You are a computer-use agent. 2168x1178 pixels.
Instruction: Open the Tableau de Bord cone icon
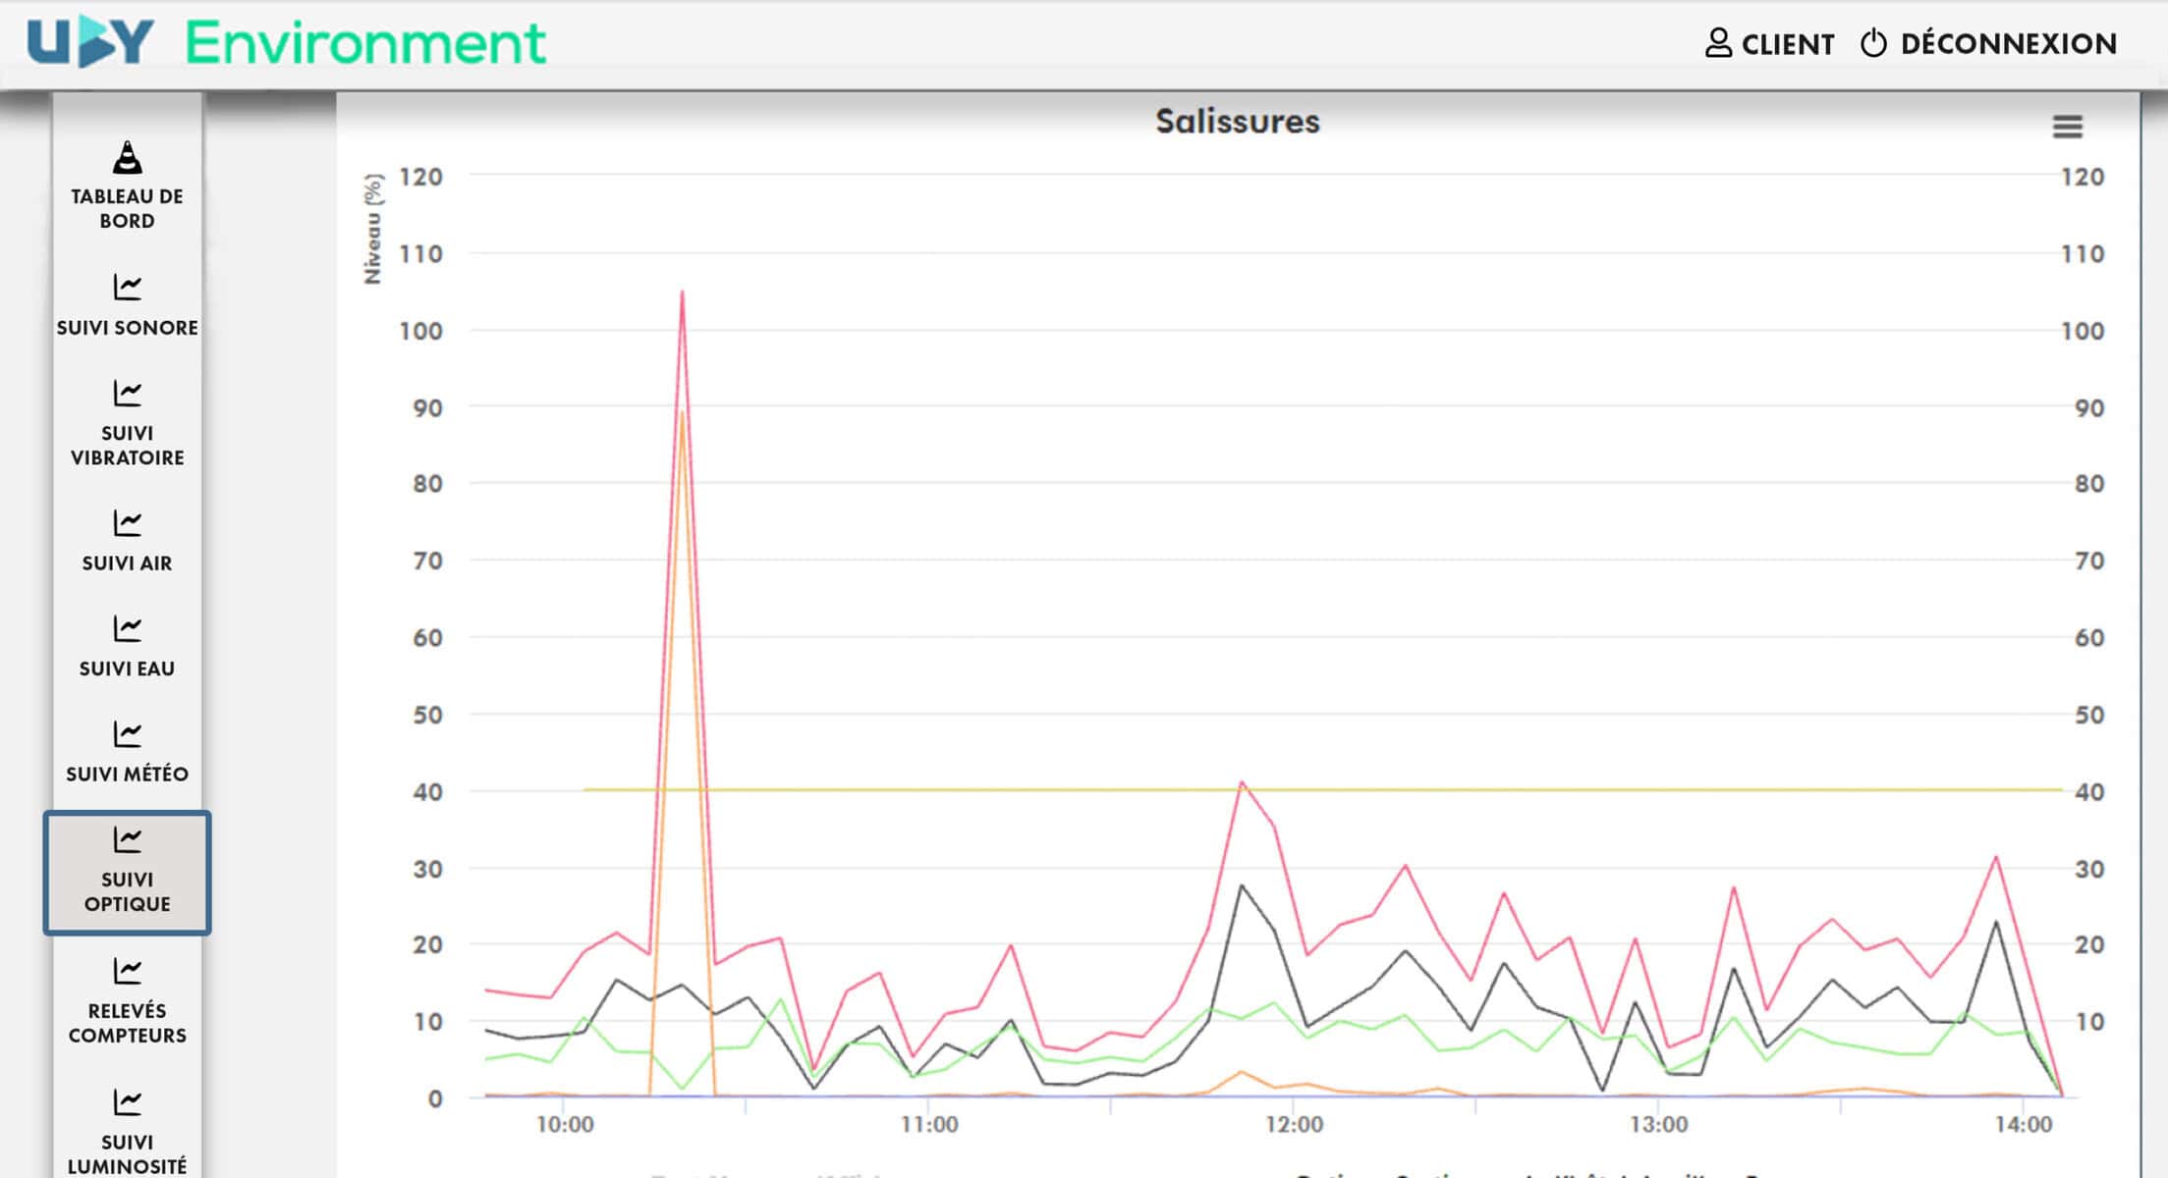coord(127,158)
